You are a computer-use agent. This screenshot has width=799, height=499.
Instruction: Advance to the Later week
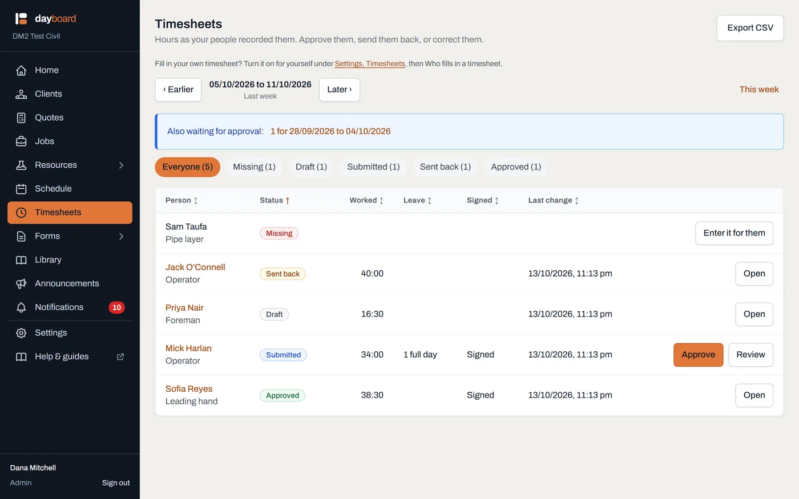[340, 90]
